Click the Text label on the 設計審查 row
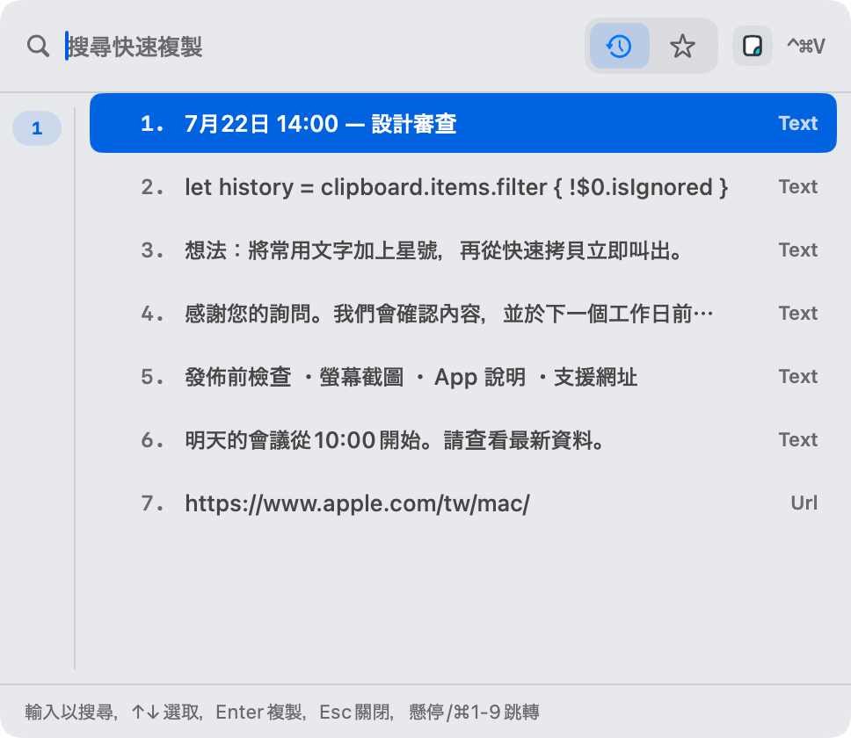This screenshot has width=851, height=738. click(x=798, y=123)
